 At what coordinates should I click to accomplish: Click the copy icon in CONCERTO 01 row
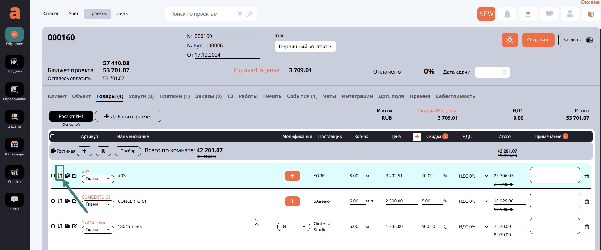click(x=67, y=201)
